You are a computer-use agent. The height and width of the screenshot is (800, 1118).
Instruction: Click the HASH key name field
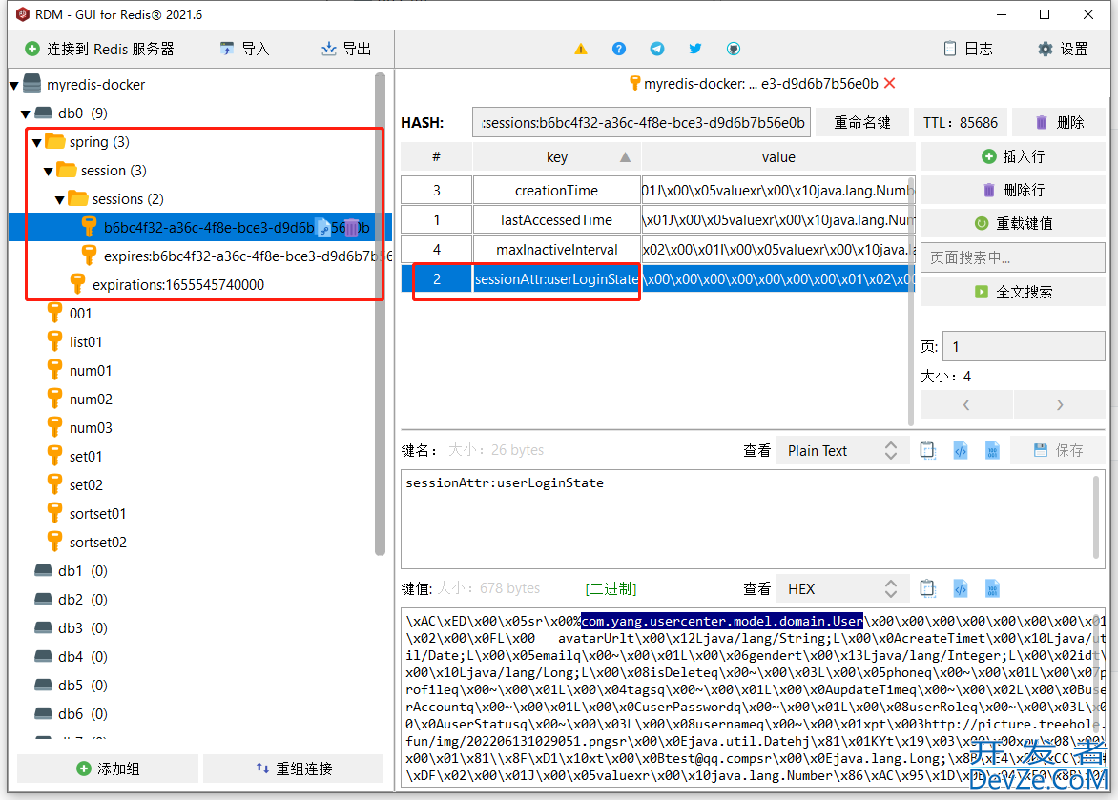pyautogui.click(x=641, y=123)
